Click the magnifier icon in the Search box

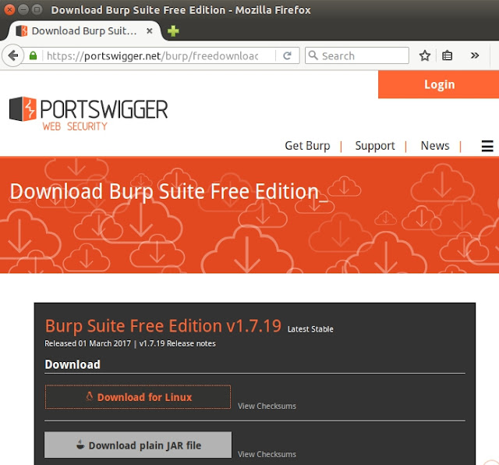pyautogui.click(x=313, y=55)
